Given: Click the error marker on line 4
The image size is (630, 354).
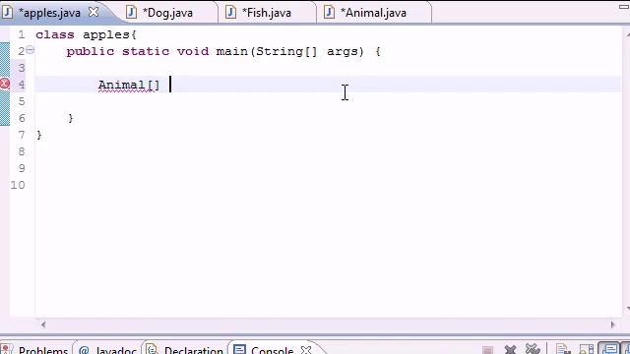Looking at the screenshot, I should [5, 84].
